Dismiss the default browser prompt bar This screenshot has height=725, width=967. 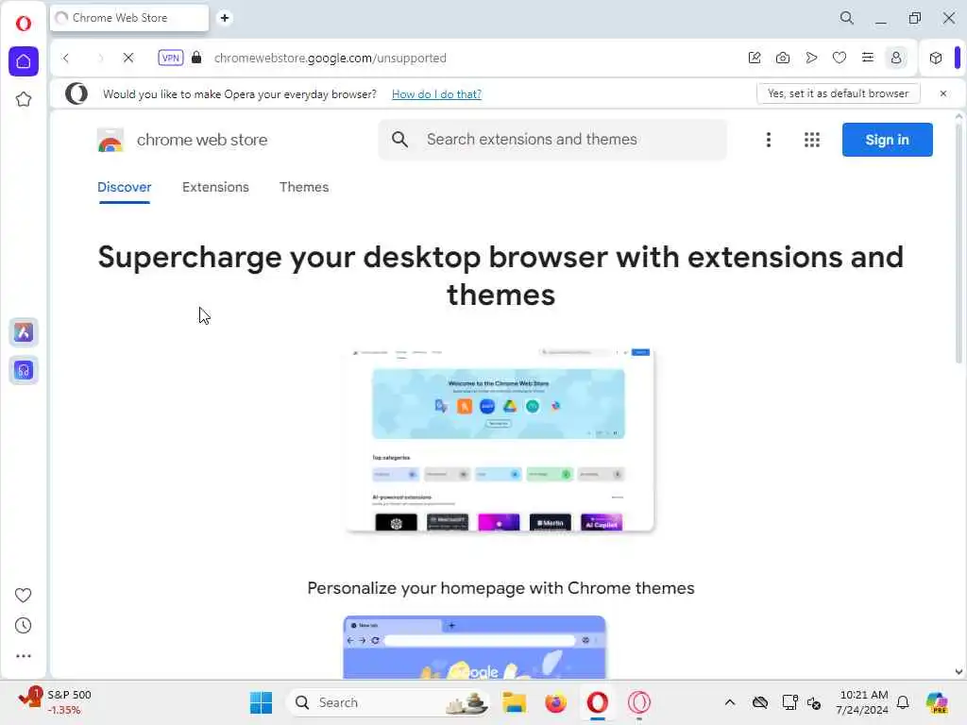click(943, 93)
